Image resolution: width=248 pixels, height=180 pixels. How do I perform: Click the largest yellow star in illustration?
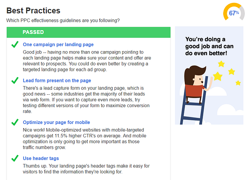[x=218, y=76]
